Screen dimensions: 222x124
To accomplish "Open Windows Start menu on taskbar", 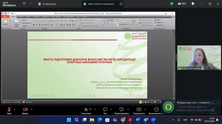I will point(69,120).
